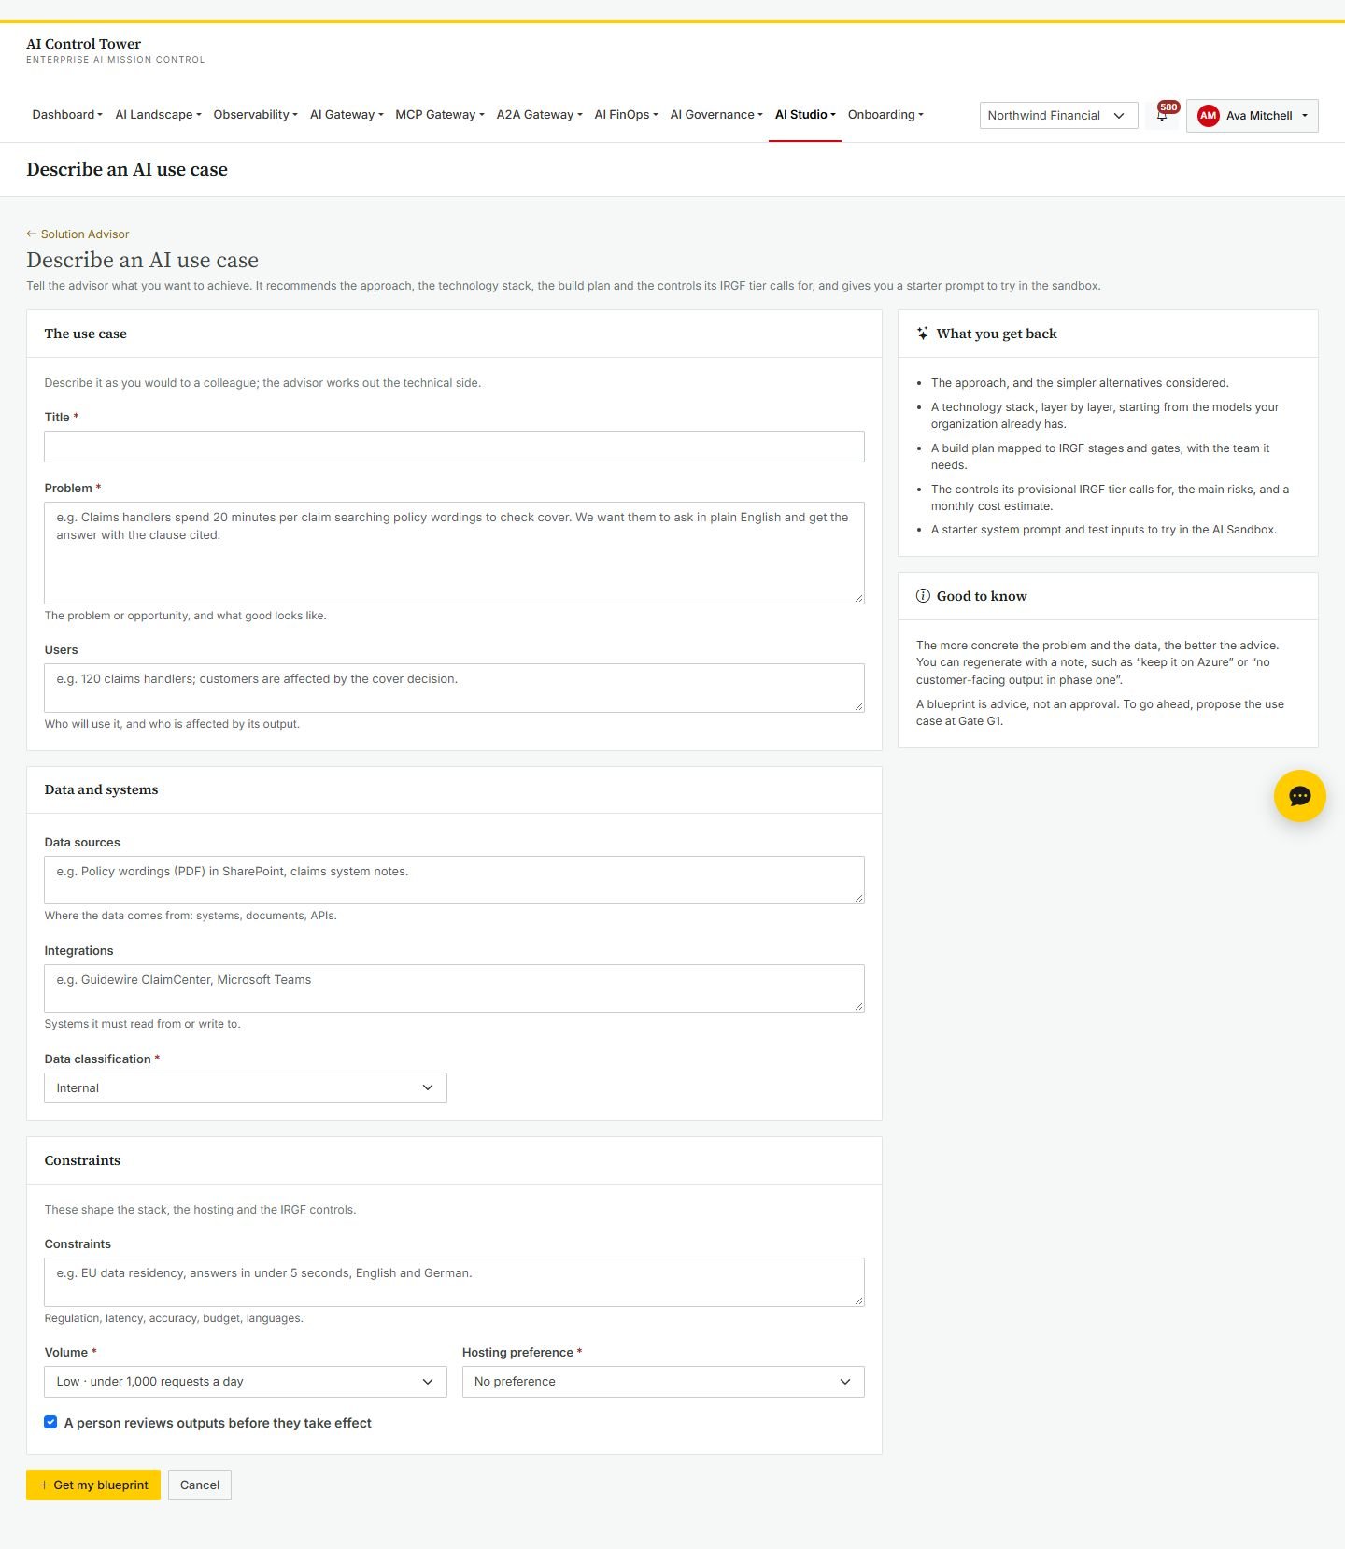Focus the Problem text area
Image resolution: width=1345 pixels, height=1549 pixels.
[x=454, y=553]
